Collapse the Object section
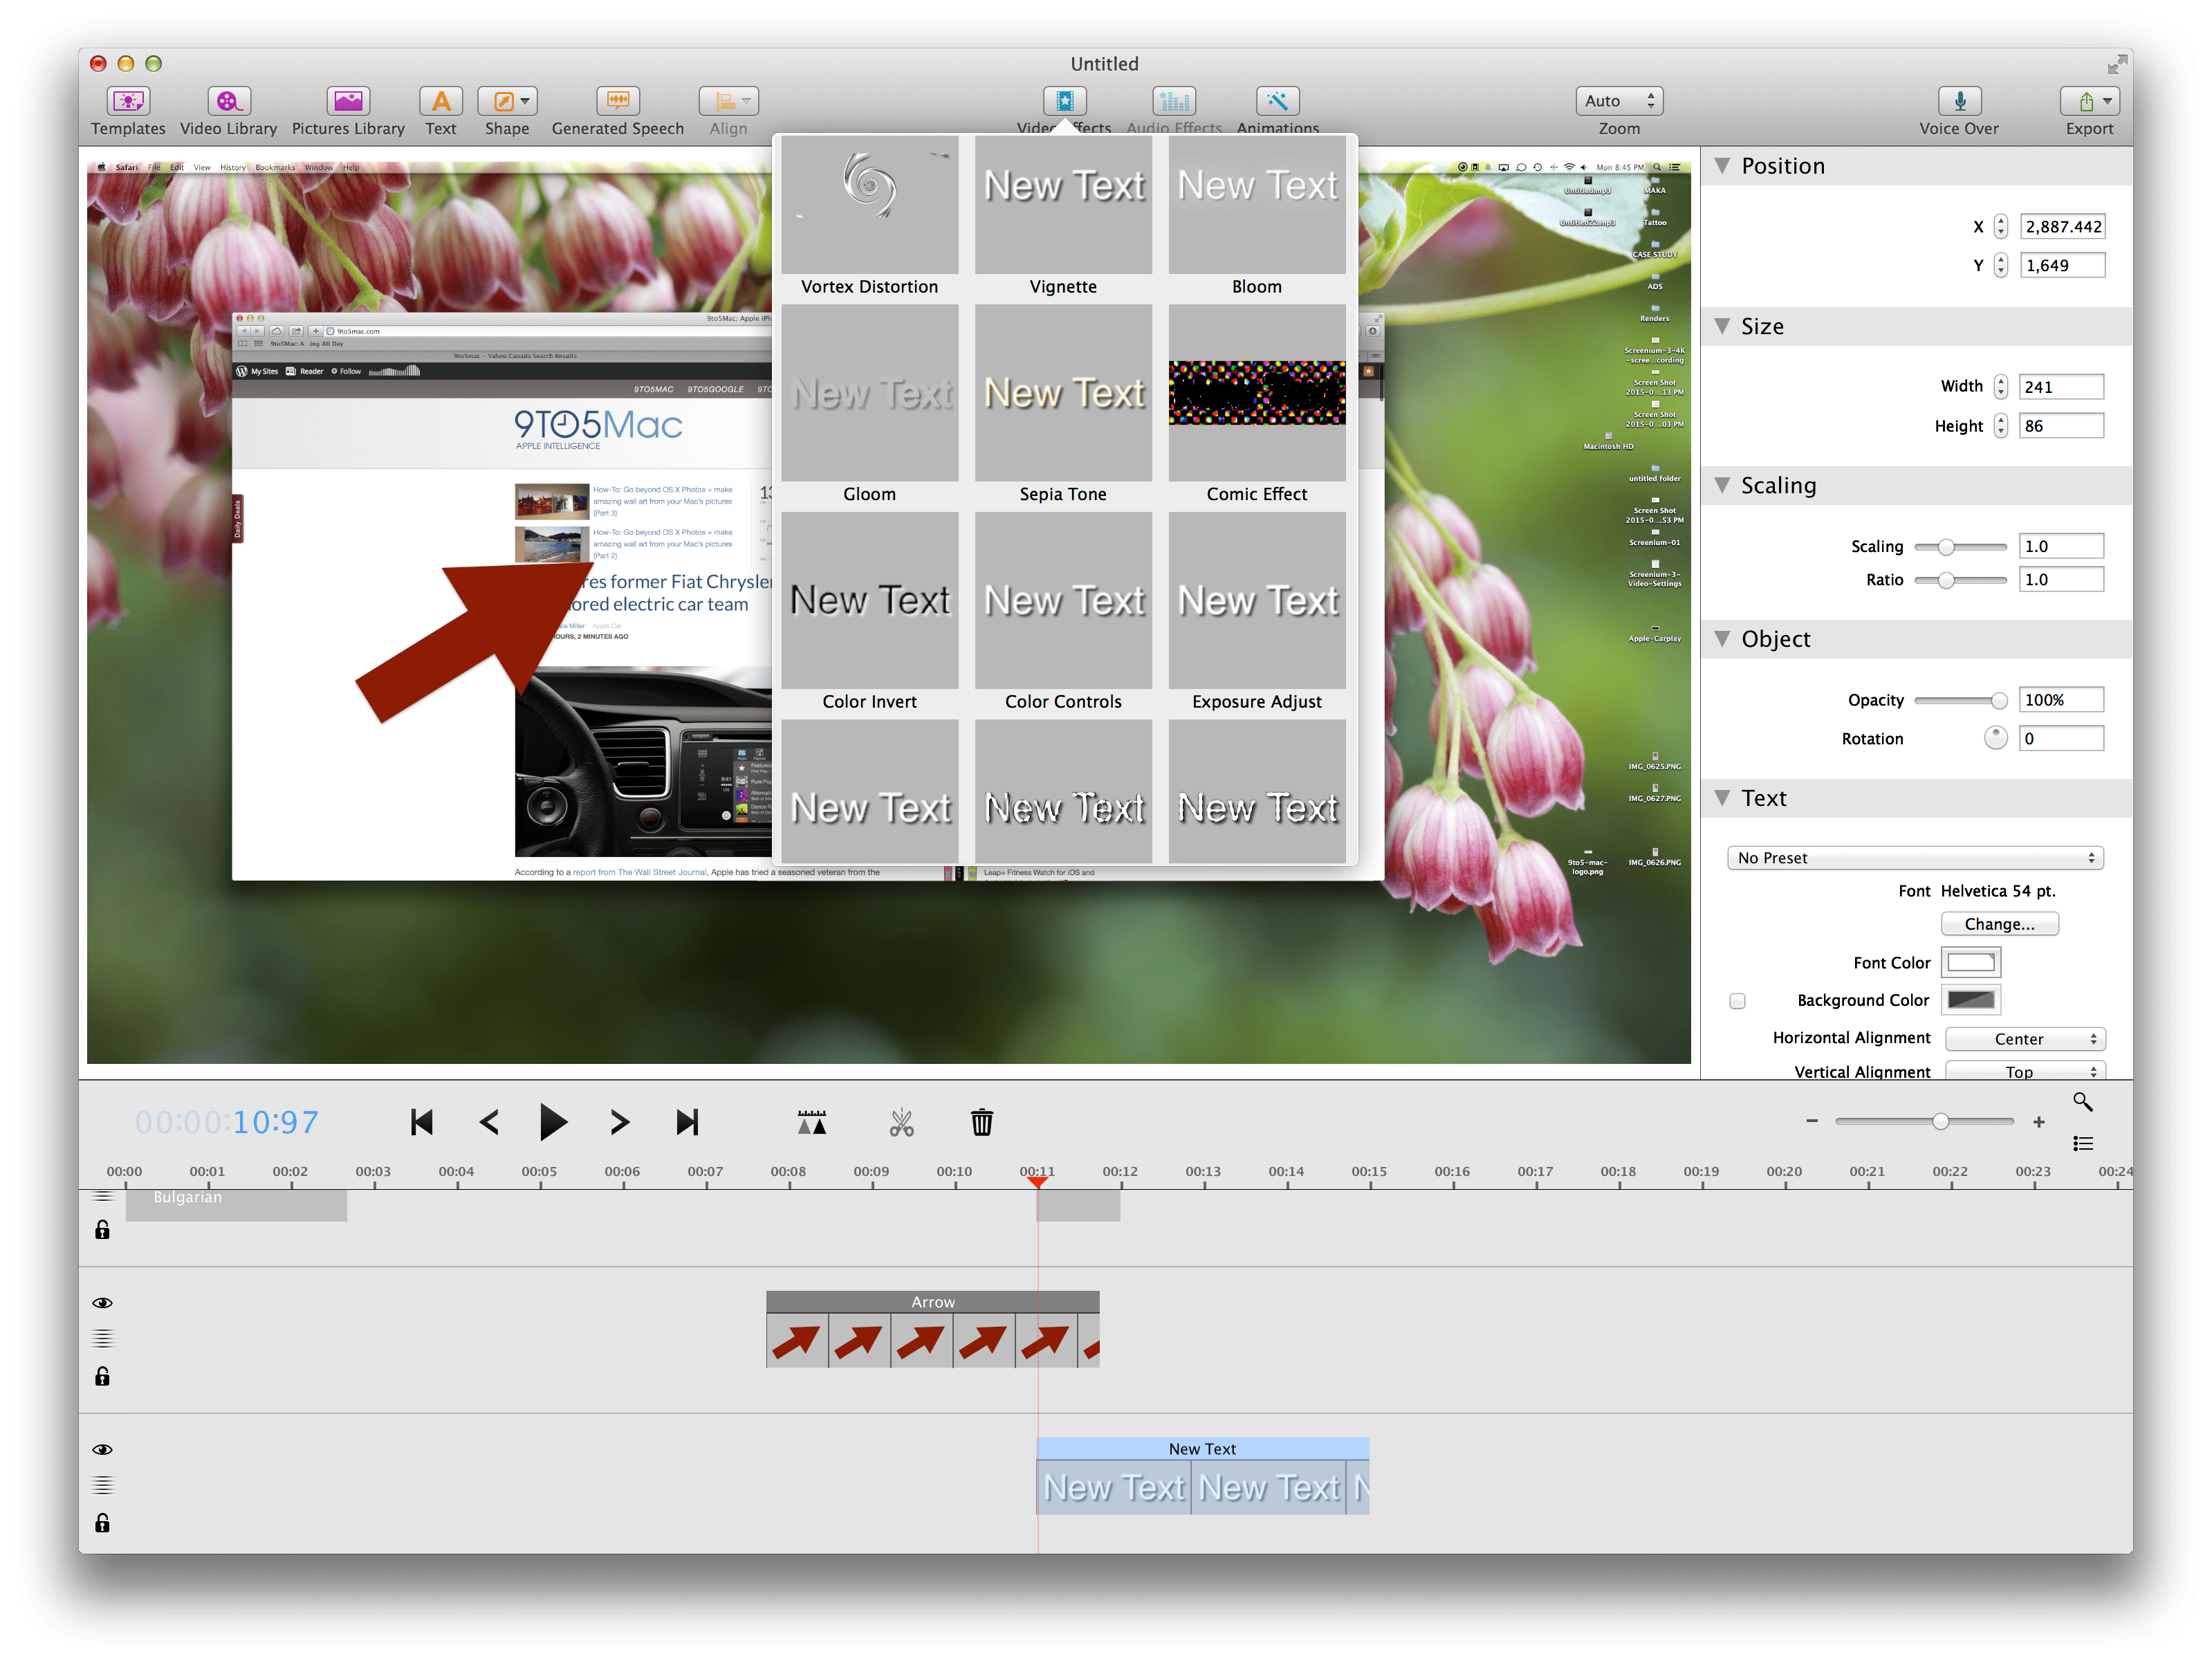 [x=1722, y=639]
